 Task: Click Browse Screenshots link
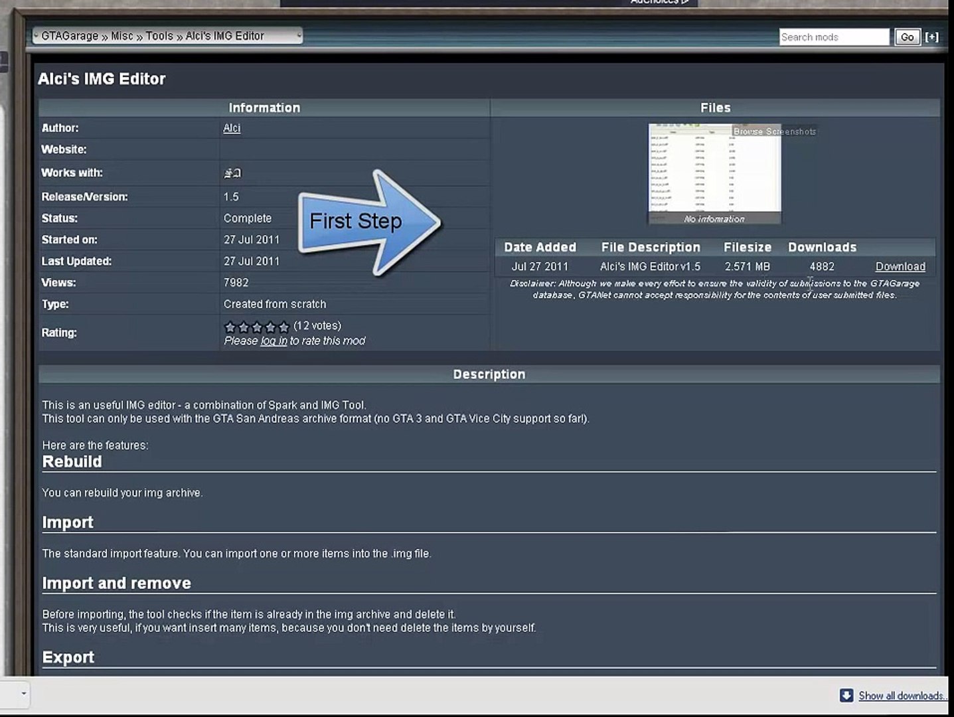(x=774, y=131)
